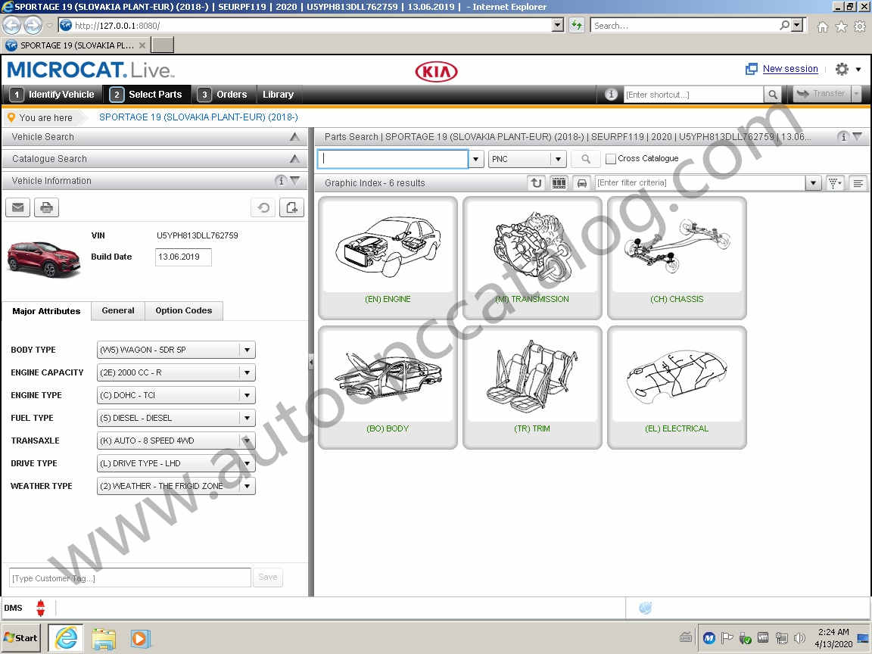Open the (EL) ELECTRICAL section
The height and width of the screenshot is (654, 872).
(x=677, y=388)
